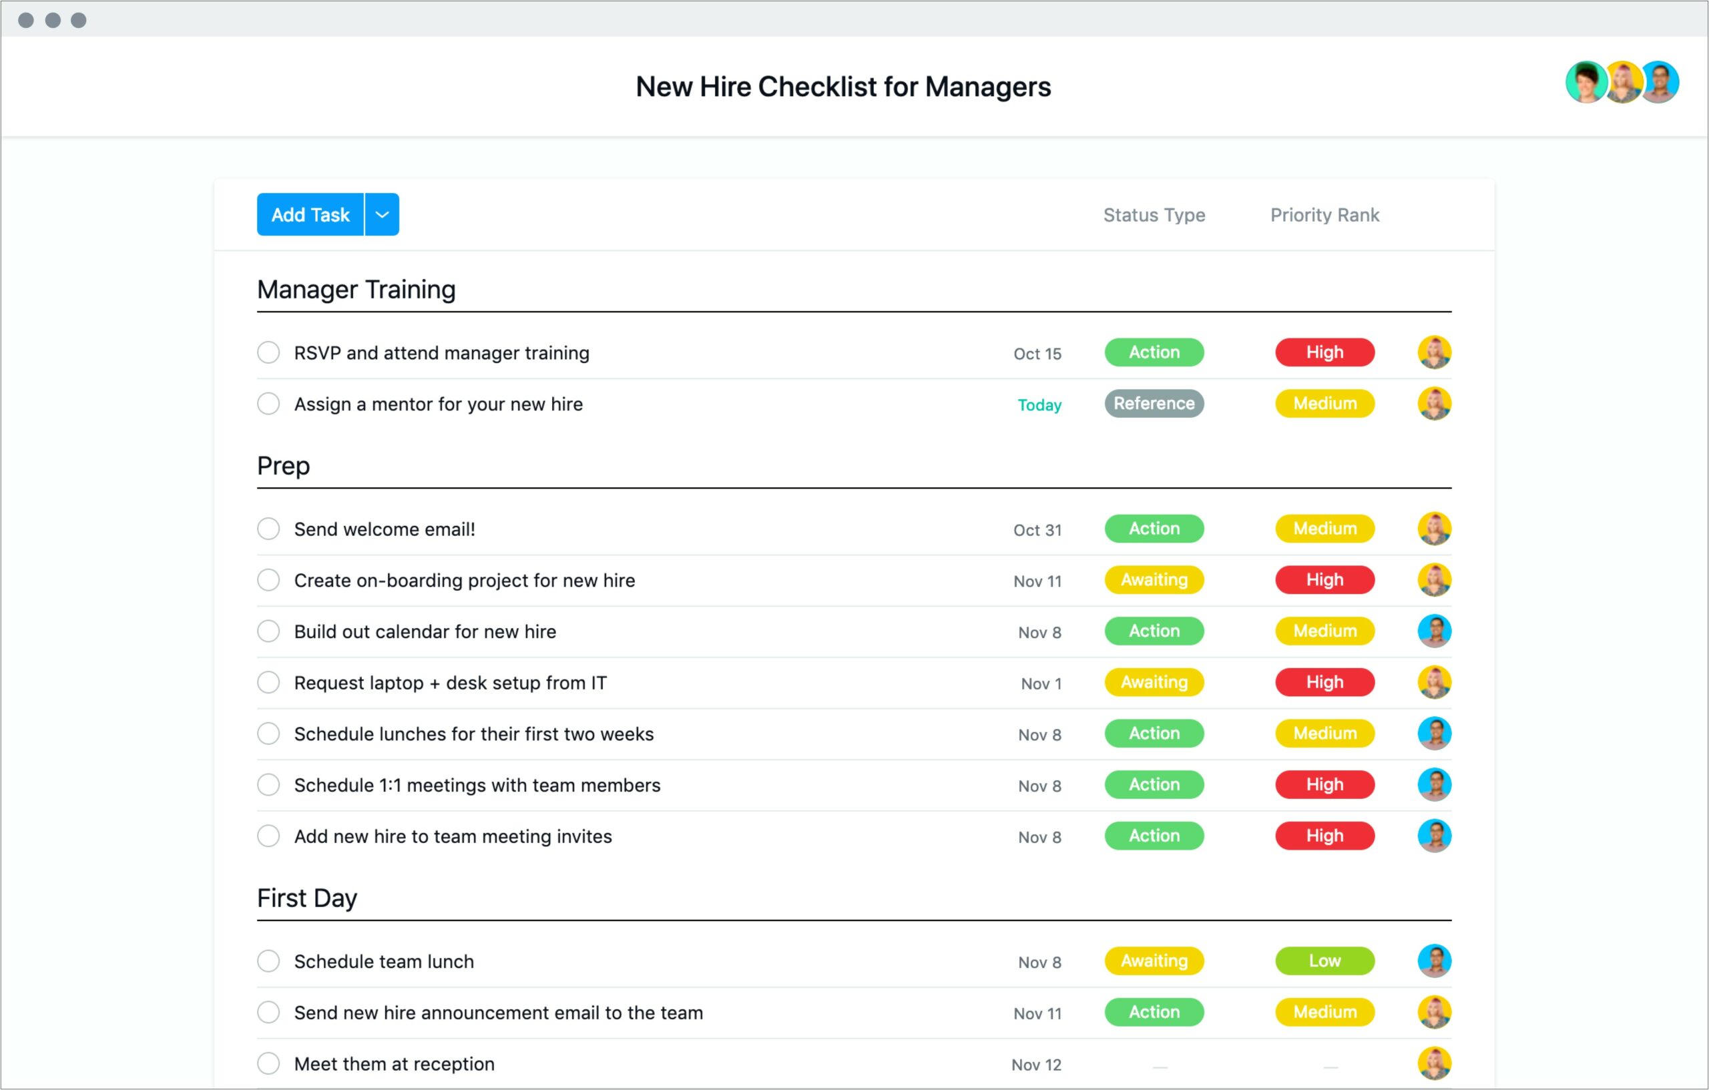Click the Action status badge on 'RSVP and attend manager training'

(1151, 351)
